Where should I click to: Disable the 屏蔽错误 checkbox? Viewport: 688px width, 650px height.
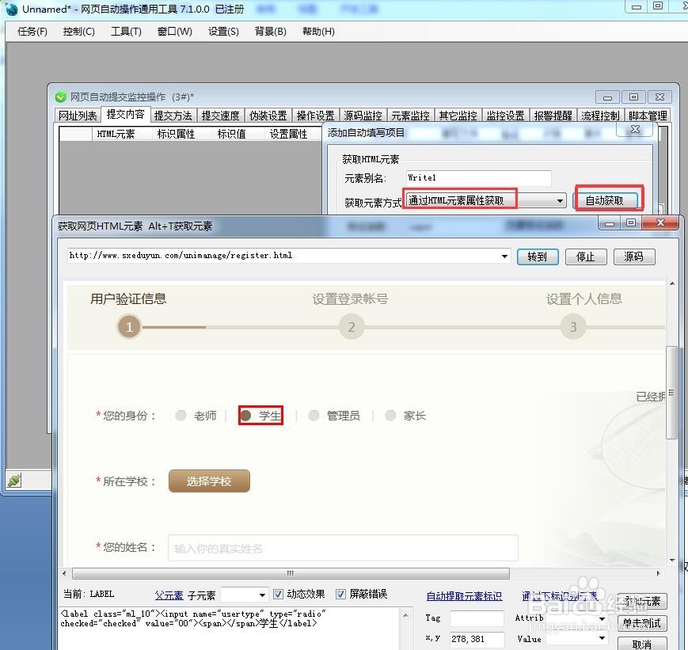tap(340, 595)
